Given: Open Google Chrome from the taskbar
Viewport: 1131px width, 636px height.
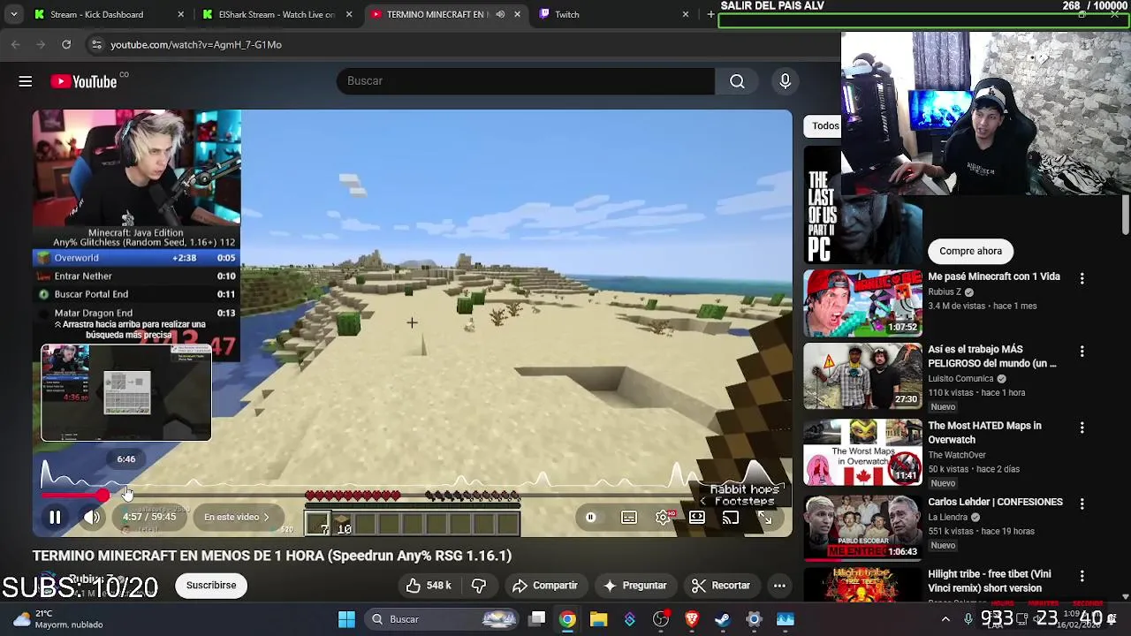Looking at the screenshot, I should pos(567,619).
